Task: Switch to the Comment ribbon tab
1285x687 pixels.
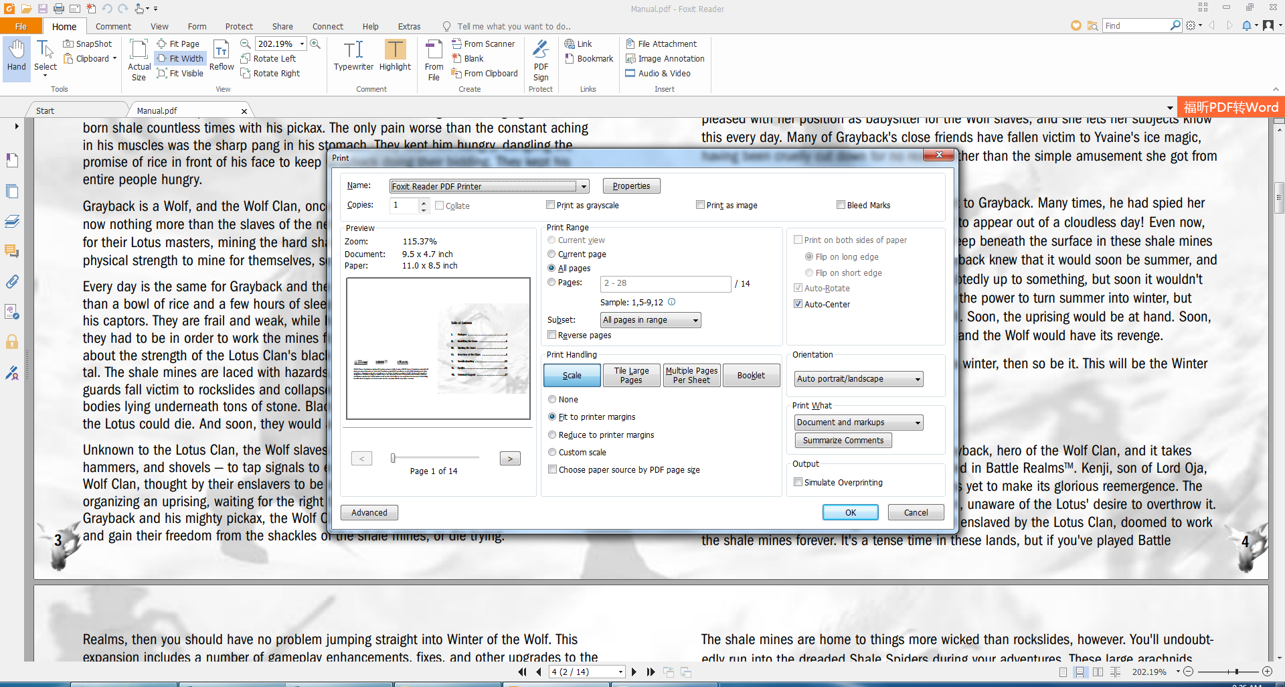Action: point(113,26)
